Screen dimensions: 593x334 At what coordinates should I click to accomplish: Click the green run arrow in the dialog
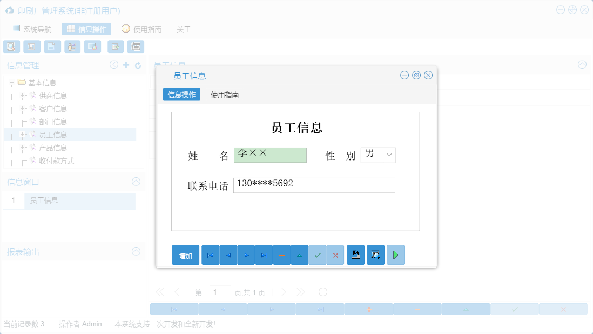click(x=395, y=255)
